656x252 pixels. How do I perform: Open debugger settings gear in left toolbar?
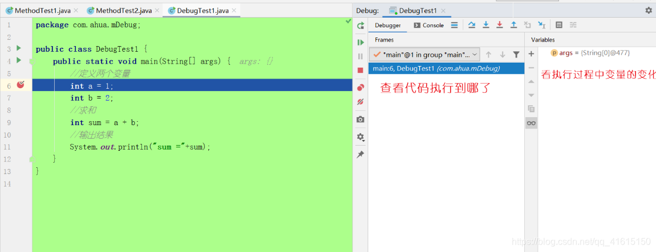pyautogui.click(x=360, y=137)
